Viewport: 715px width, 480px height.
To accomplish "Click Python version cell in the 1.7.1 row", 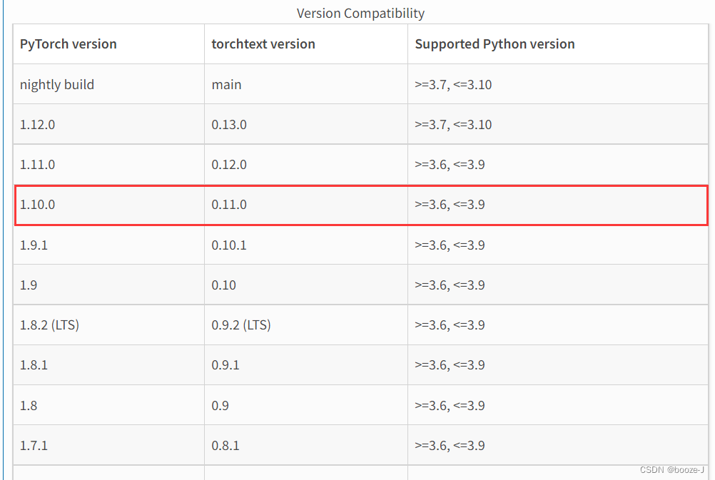I will coord(558,445).
